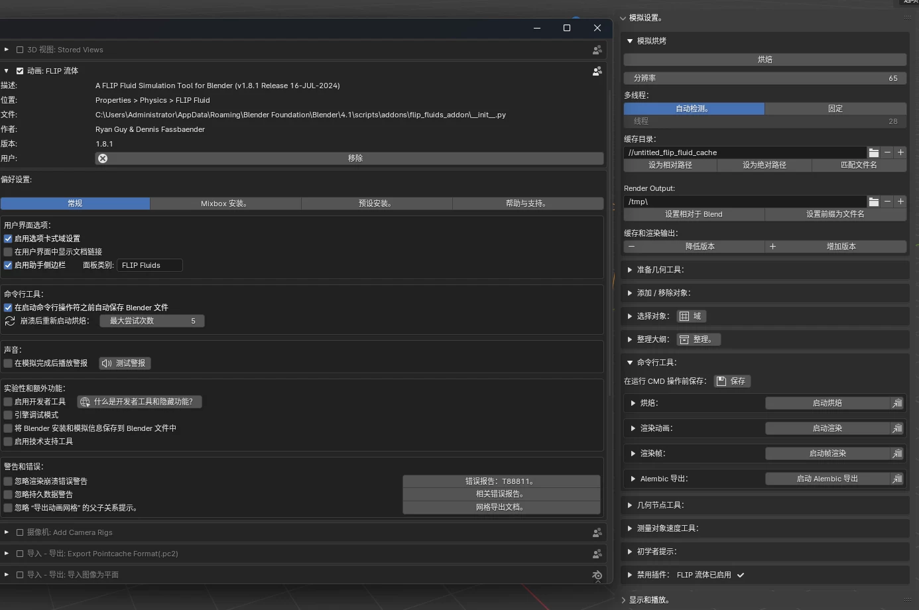Image resolution: width=919 pixels, height=610 pixels.
Task: Expand the 准备几何工具 panel
Action: (x=630, y=270)
